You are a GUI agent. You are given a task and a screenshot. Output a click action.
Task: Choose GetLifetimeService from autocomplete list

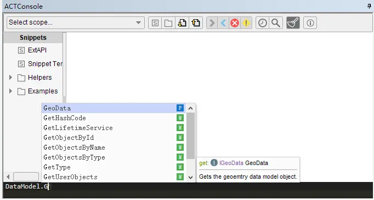coord(114,128)
